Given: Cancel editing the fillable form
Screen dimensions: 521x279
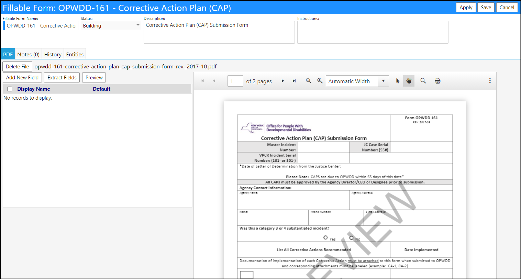Looking at the screenshot, I should click(x=507, y=8).
